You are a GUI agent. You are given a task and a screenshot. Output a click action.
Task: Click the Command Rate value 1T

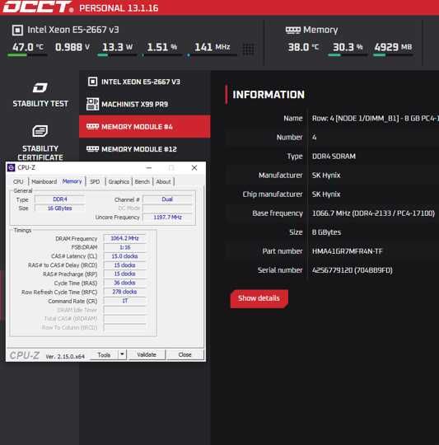click(124, 301)
